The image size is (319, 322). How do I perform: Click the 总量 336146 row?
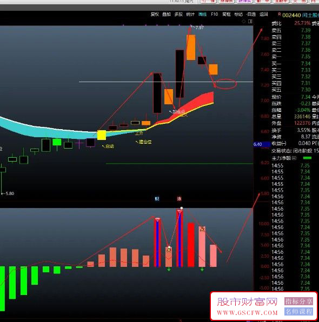pyautogui.click(x=291, y=117)
